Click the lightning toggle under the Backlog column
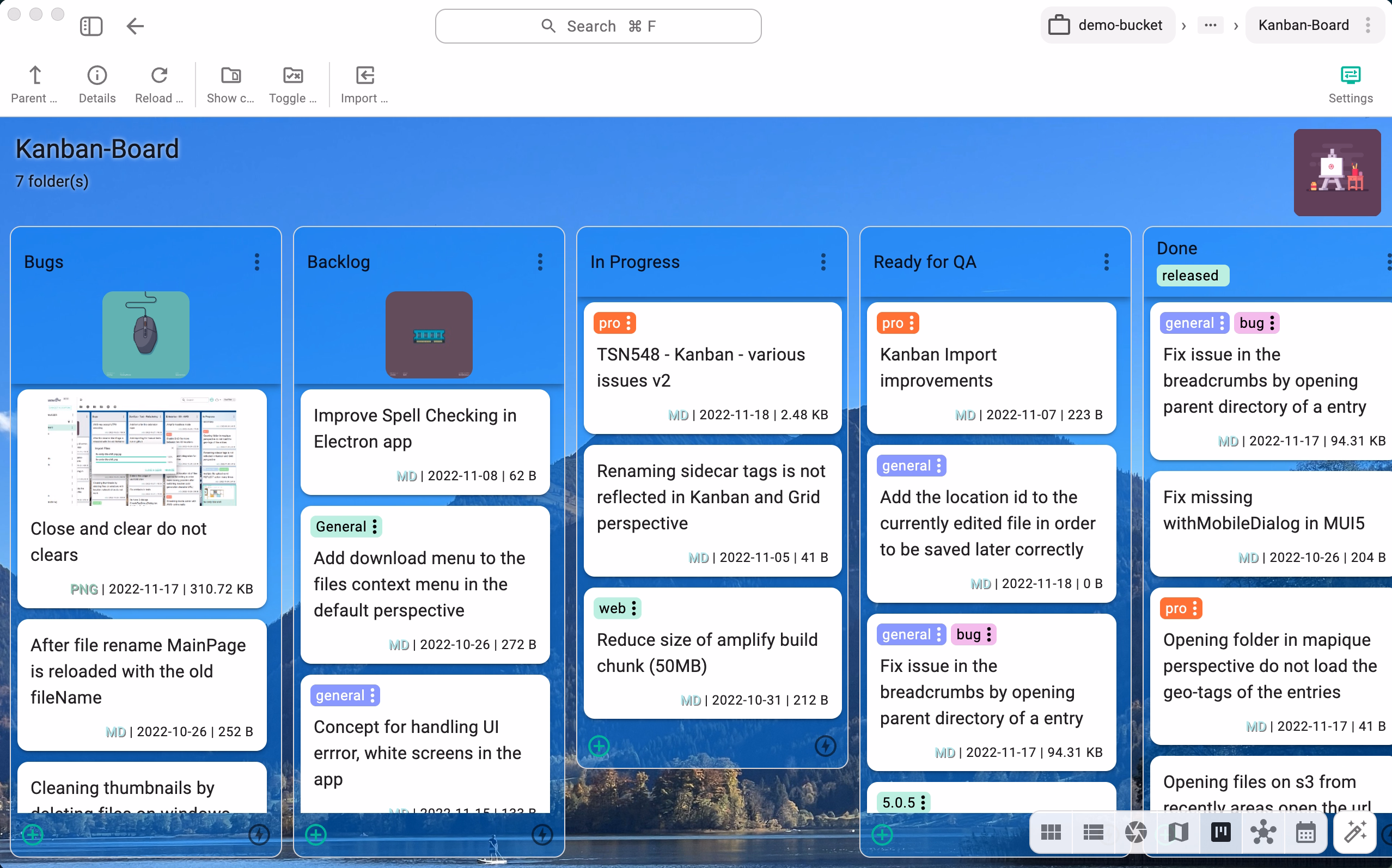Viewport: 1392px width, 868px height. pos(542,835)
